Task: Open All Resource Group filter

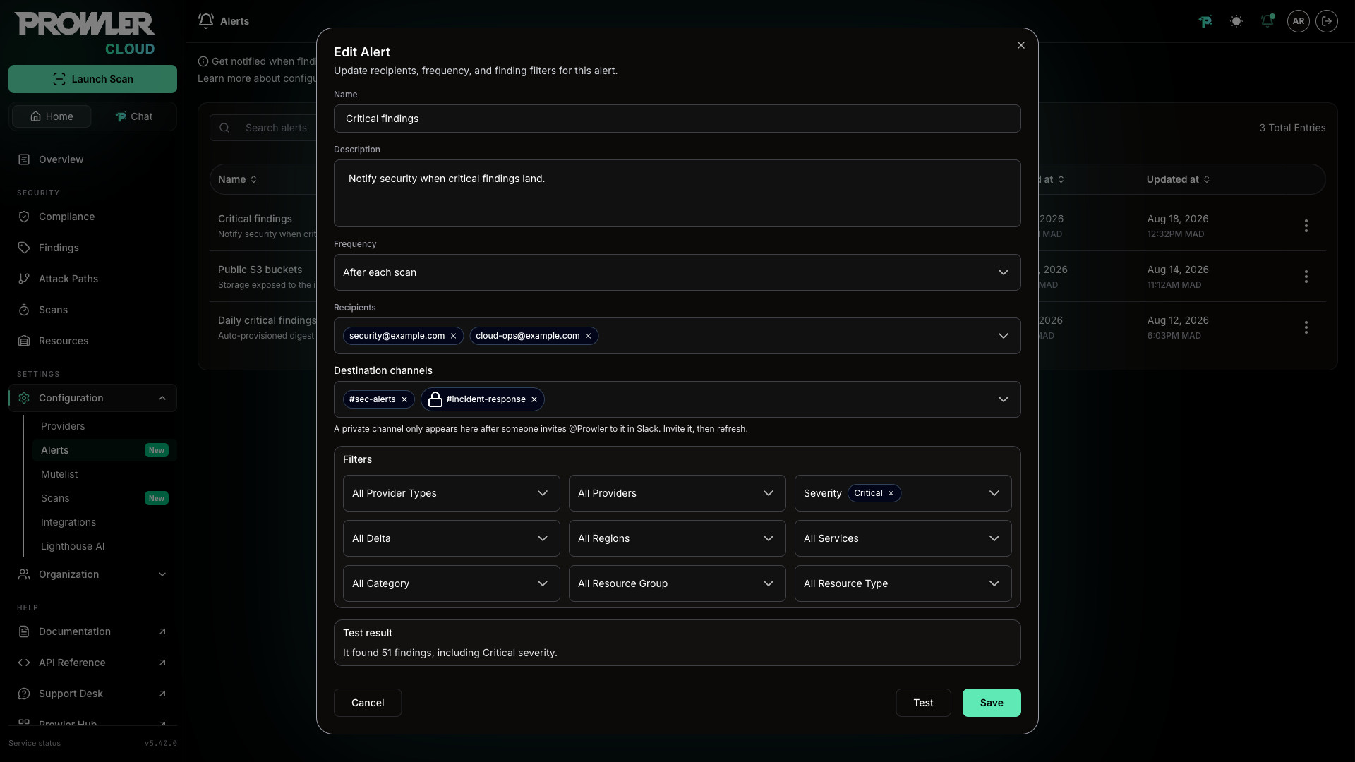Action: click(x=677, y=583)
